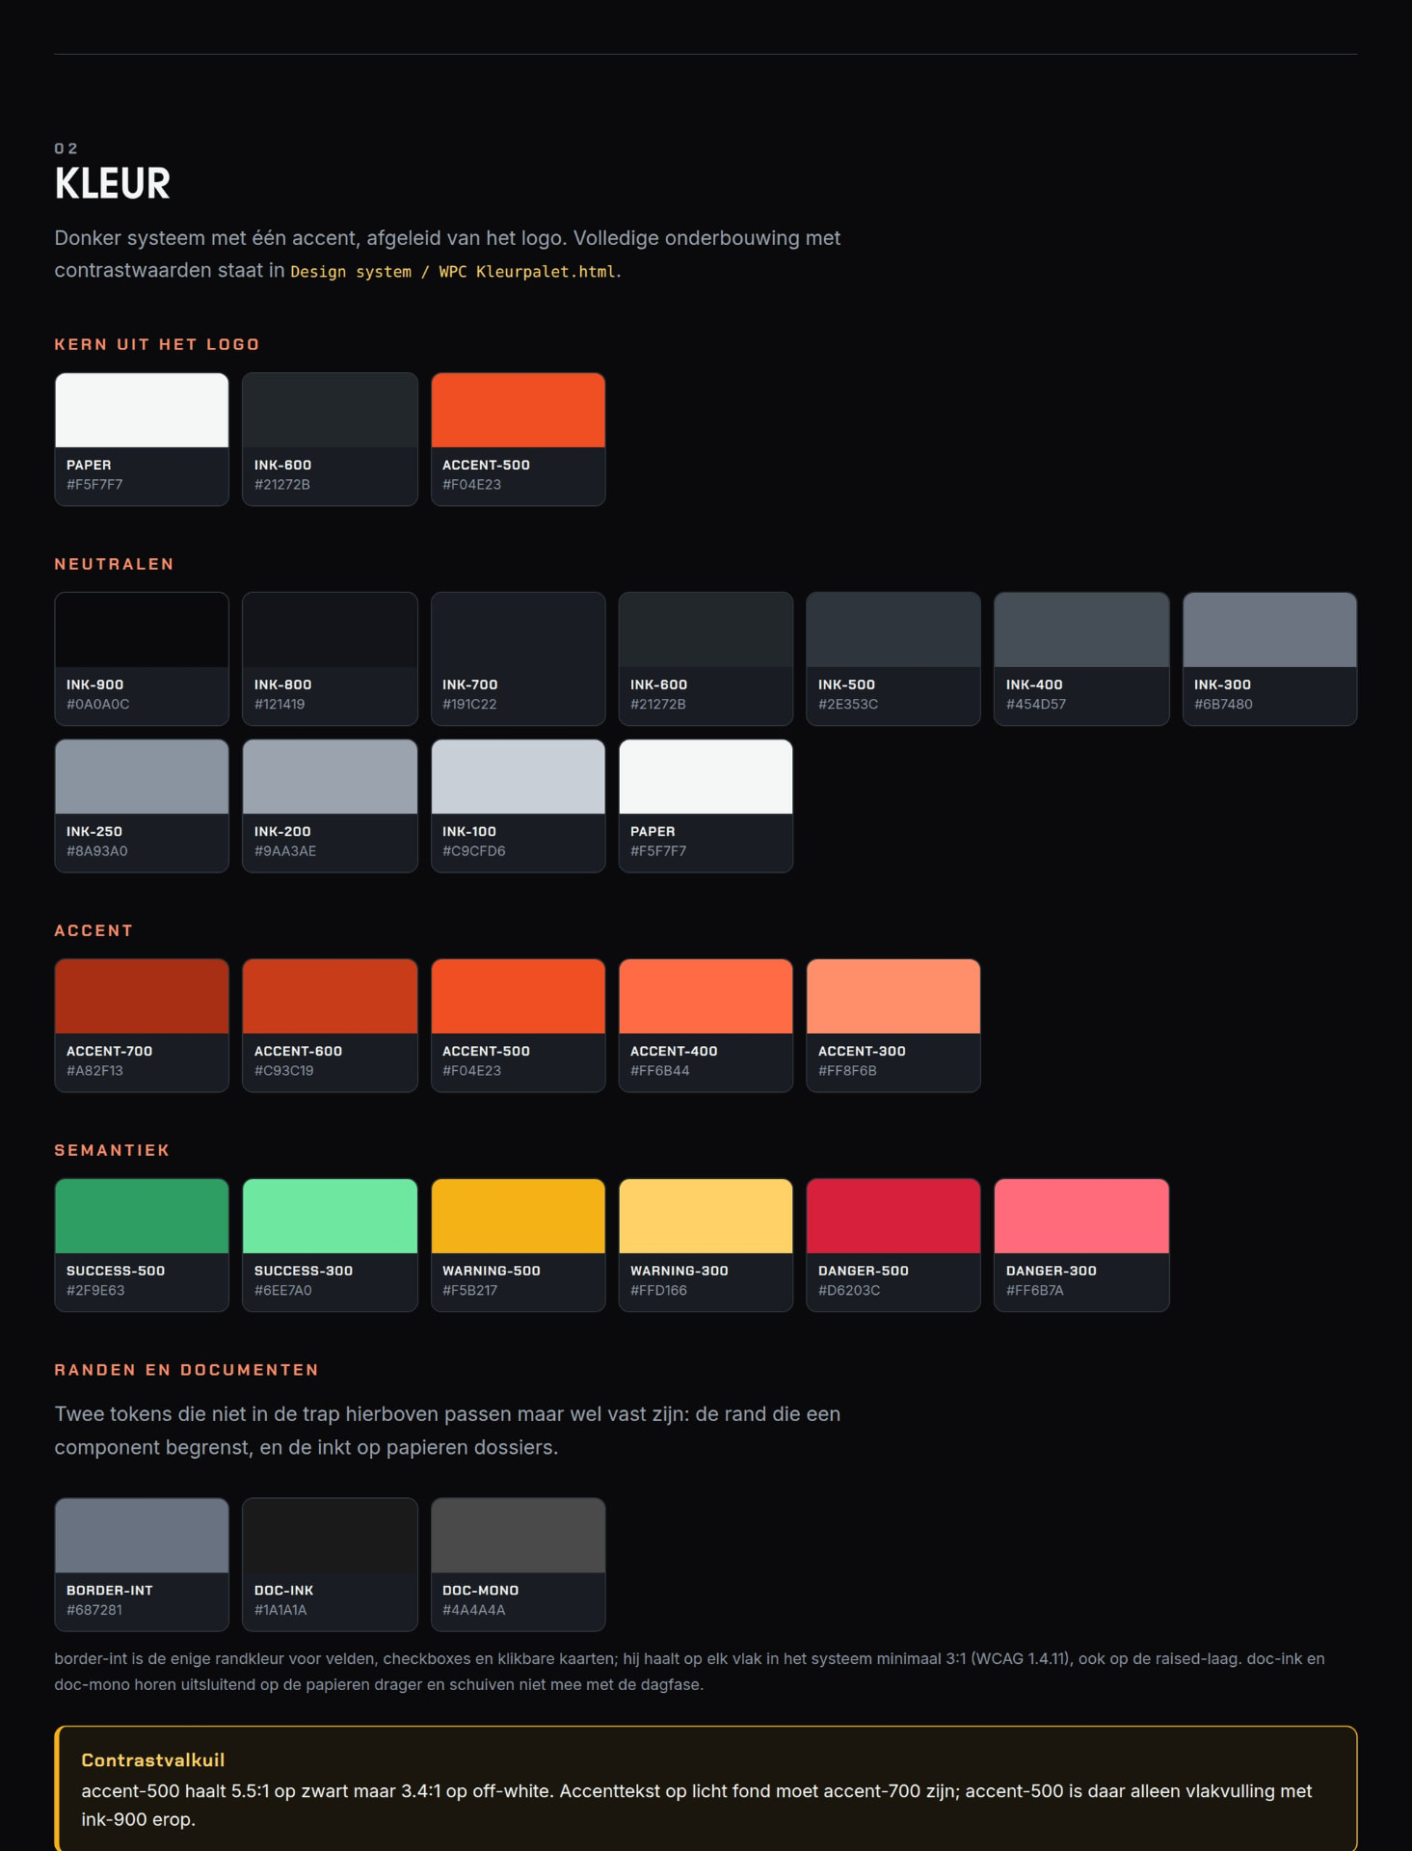Choose the INK-100 light swatch
The width and height of the screenshot is (1412, 1851).
518,806
